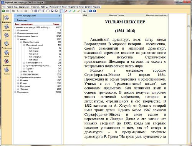This screenshot has height=146, width=192.
Task: Click the blue next page arrow
Action: tap(94, 11)
